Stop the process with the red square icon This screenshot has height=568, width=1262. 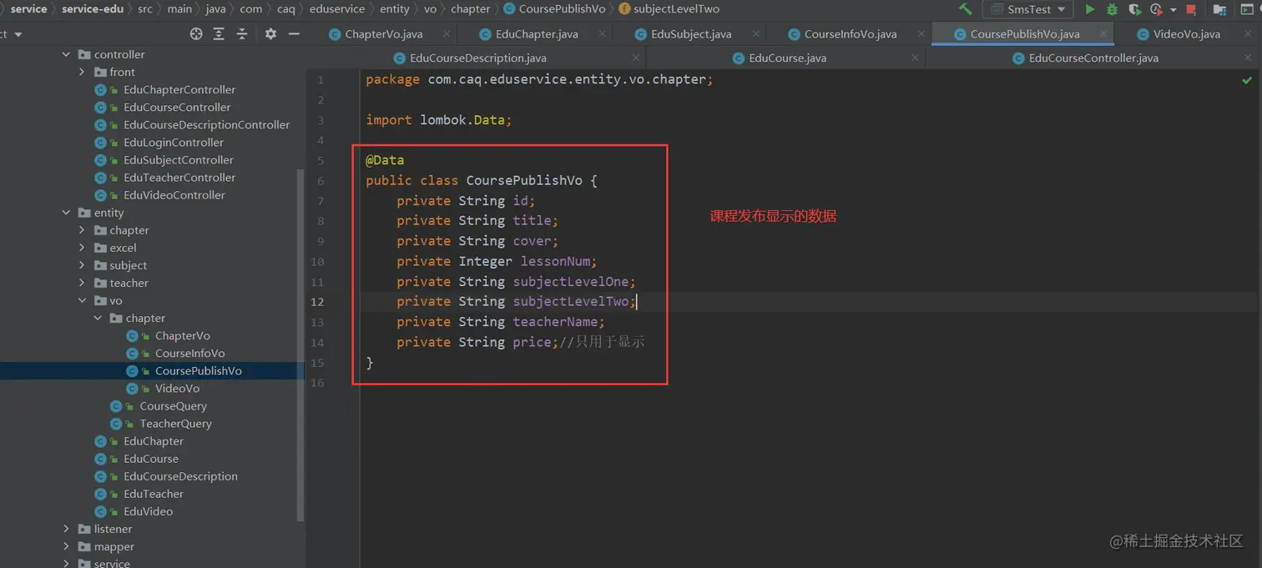1191,9
